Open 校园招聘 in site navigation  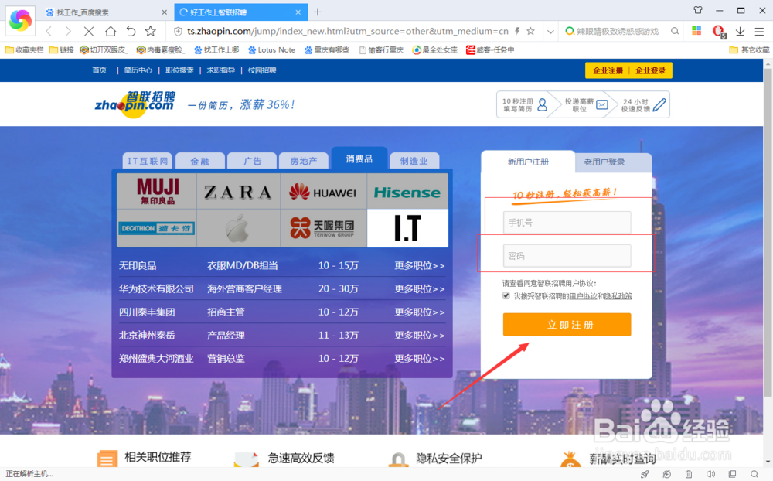[x=262, y=70]
